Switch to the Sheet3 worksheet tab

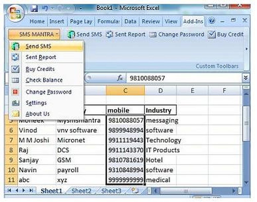(111, 191)
